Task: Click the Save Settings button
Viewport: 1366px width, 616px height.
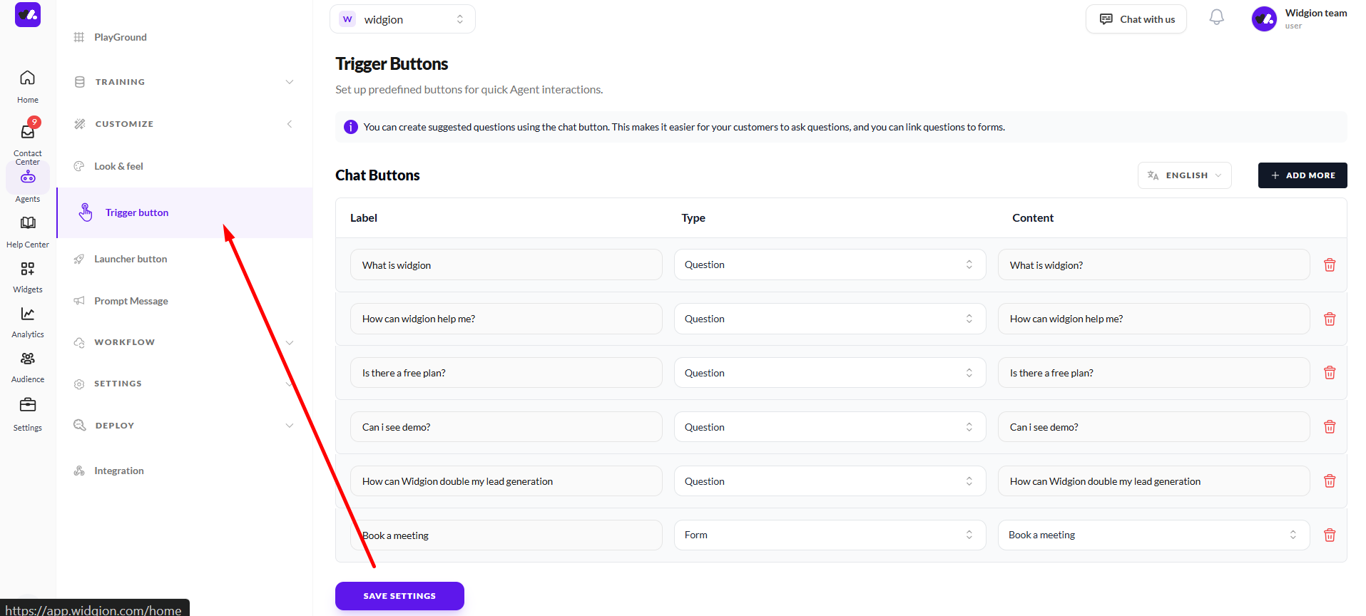Action: point(399,596)
